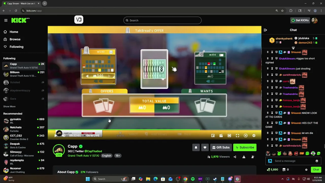Viewport: 325px width, 183px height.
Task: Bookmark this page with star icon
Action: [282, 11]
